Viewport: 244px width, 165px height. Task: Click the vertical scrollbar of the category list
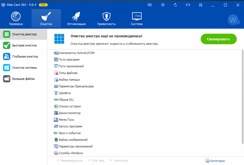click(243, 97)
